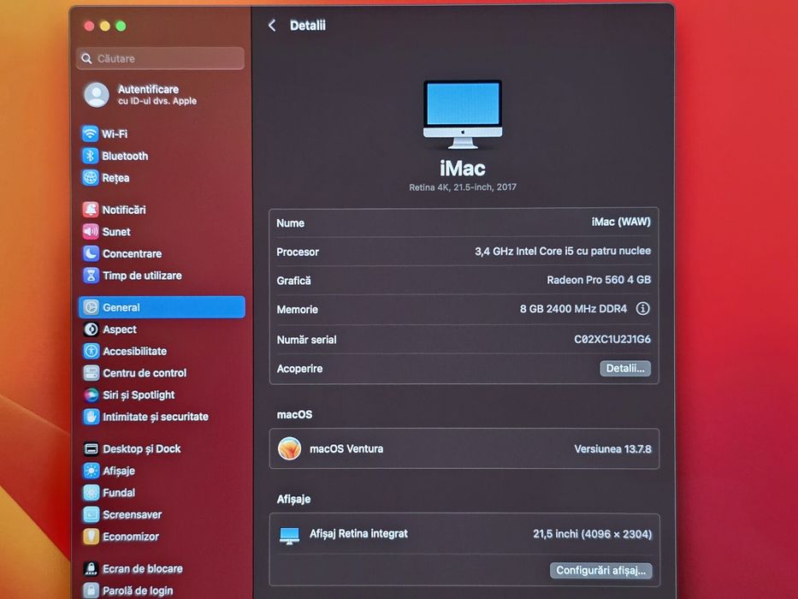Click the Ecran de blocare lock icon

pyautogui.click(x=92, y=568)
